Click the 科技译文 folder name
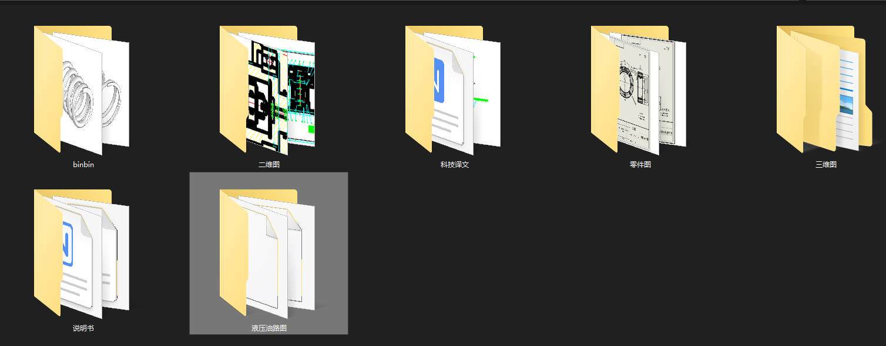886x346 pixels. pos(455,165)
